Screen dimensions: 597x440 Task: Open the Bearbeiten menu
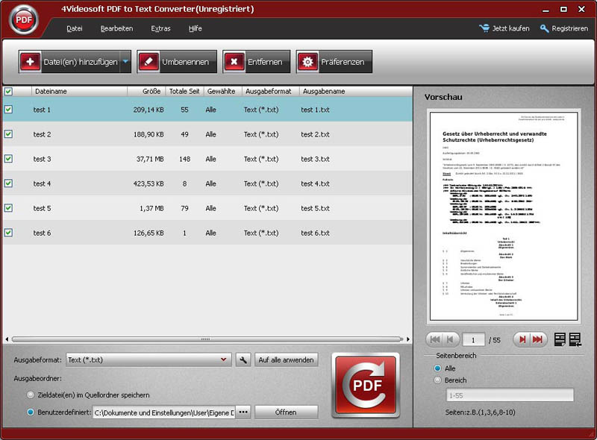point(116,28)
